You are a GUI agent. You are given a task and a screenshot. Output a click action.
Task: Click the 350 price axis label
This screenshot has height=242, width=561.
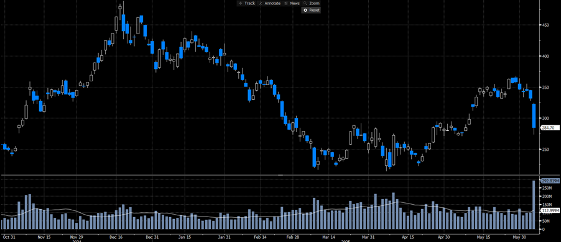coord(546,87)
